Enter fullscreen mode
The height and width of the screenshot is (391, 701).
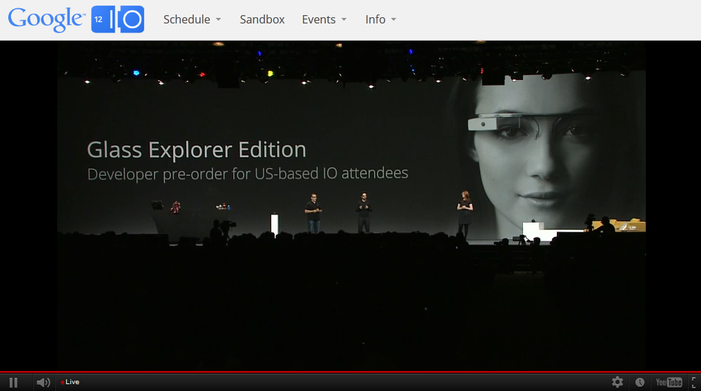coord(694,382)
